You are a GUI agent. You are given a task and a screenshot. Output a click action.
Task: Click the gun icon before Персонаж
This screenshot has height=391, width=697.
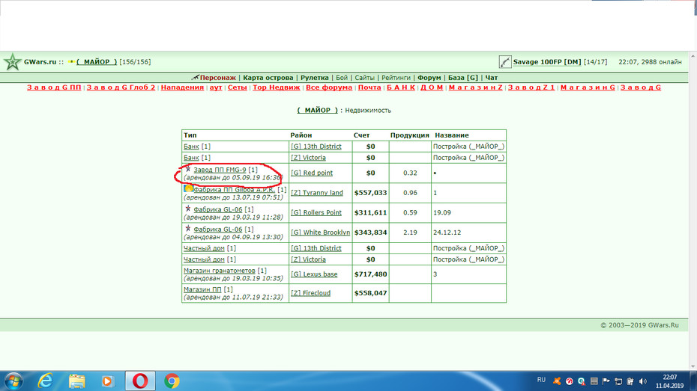click(x=195, y=78)
